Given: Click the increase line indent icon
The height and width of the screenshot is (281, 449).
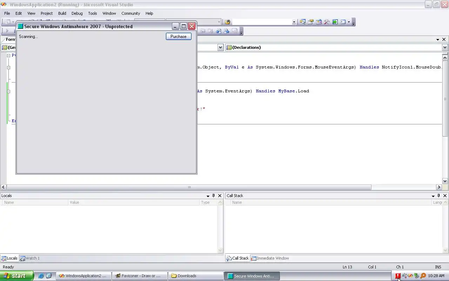Looking at the screenshot, I should [227, 31].
